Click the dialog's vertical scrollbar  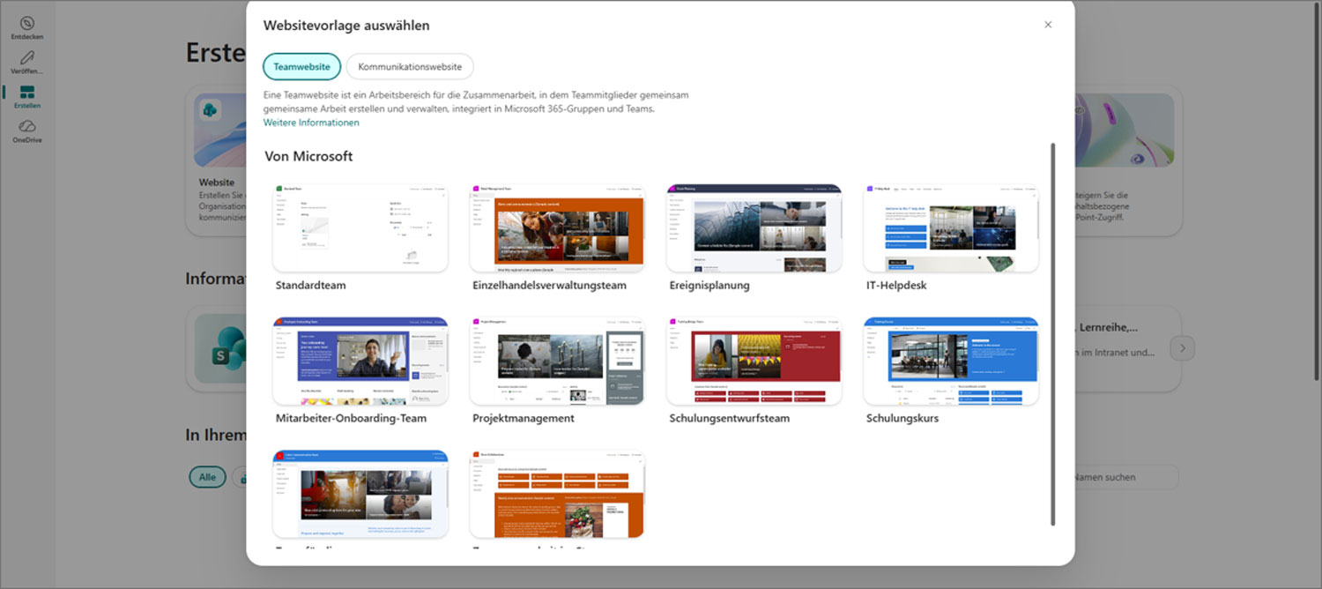[1053, 335]
